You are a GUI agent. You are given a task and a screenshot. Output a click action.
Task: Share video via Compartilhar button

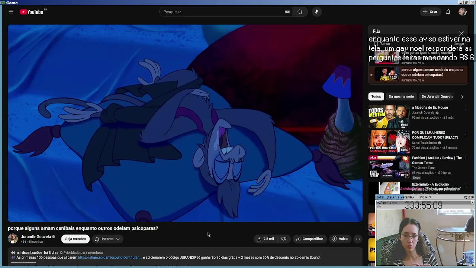[309, 239]
